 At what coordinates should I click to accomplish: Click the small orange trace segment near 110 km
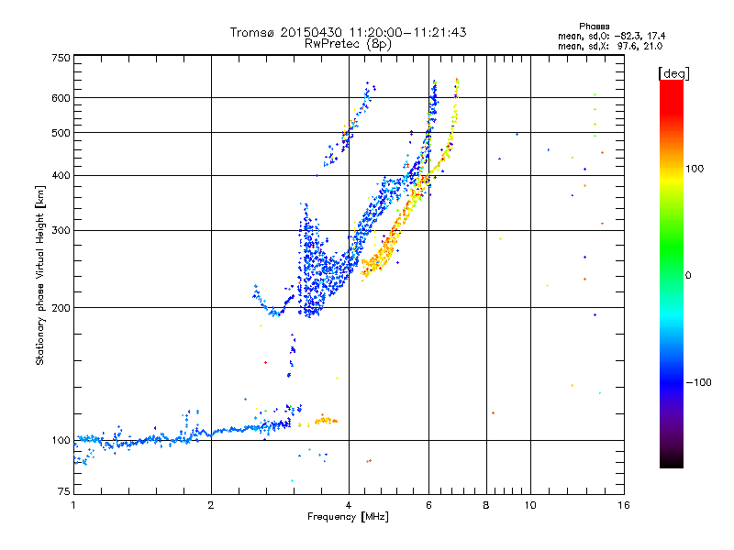tap(327, 421)
